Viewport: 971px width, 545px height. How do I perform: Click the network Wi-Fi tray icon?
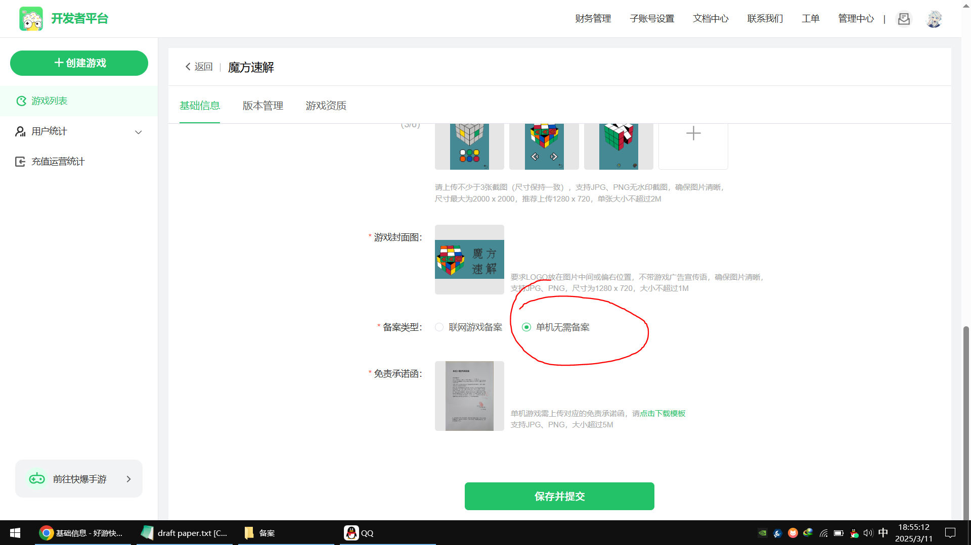point(824,533)
